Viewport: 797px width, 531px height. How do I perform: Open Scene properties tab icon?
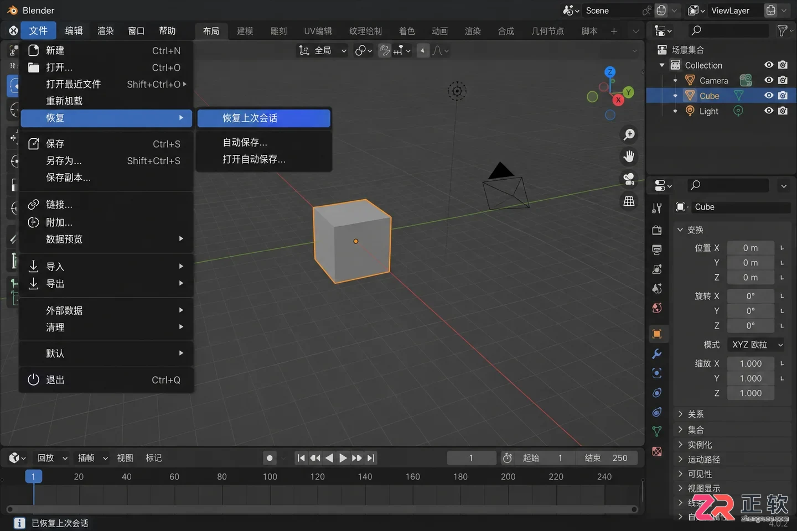click(x=657, y=289)
